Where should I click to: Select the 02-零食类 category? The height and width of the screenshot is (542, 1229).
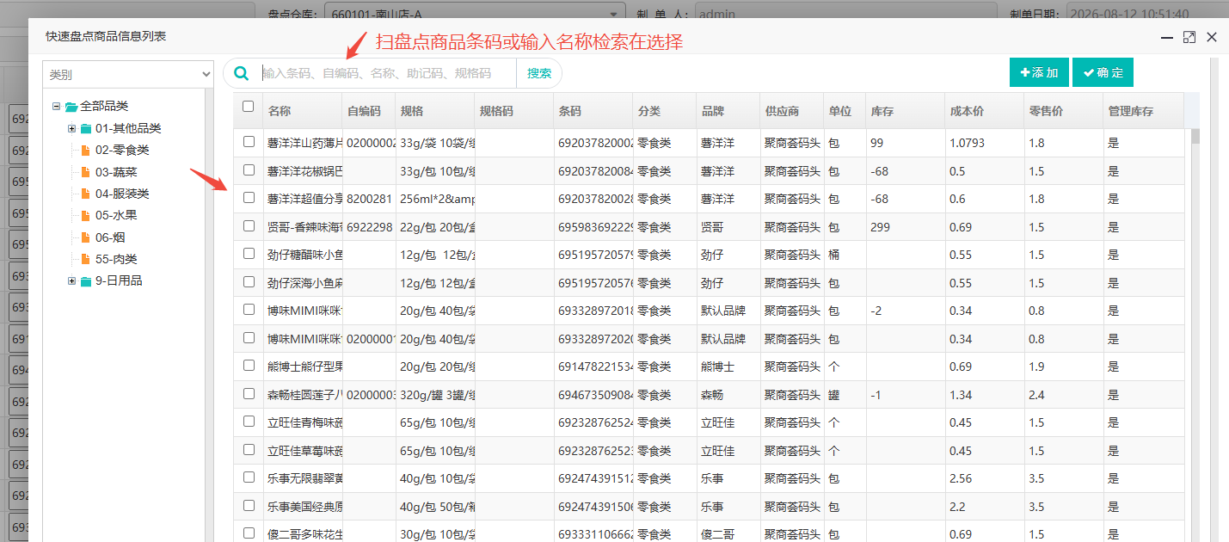point(122,151)
